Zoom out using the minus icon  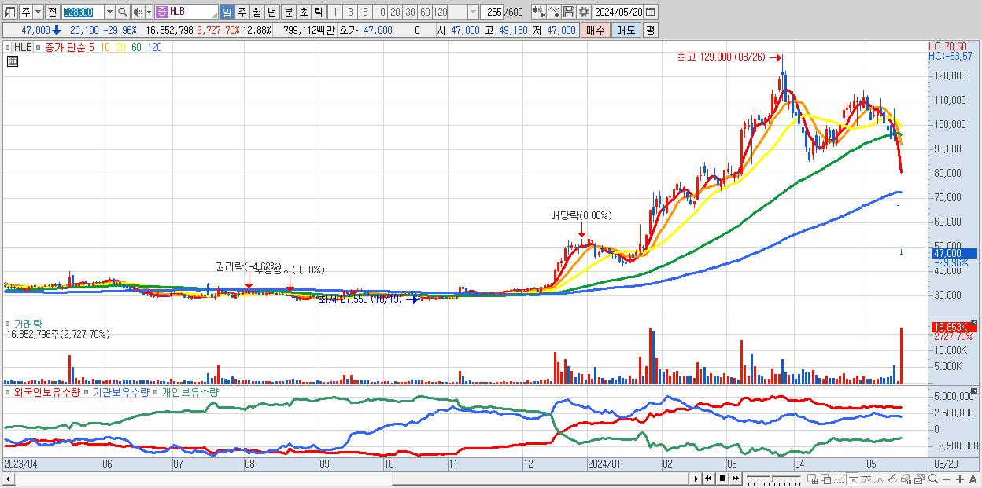coord(946,479)
